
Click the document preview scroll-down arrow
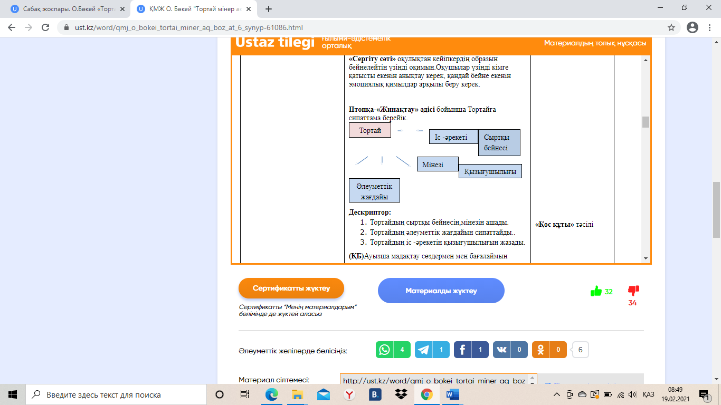click(646, 258)
